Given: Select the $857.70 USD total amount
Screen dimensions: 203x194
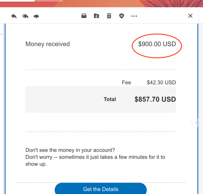Looking at the screenshot, I should point(155,99).
